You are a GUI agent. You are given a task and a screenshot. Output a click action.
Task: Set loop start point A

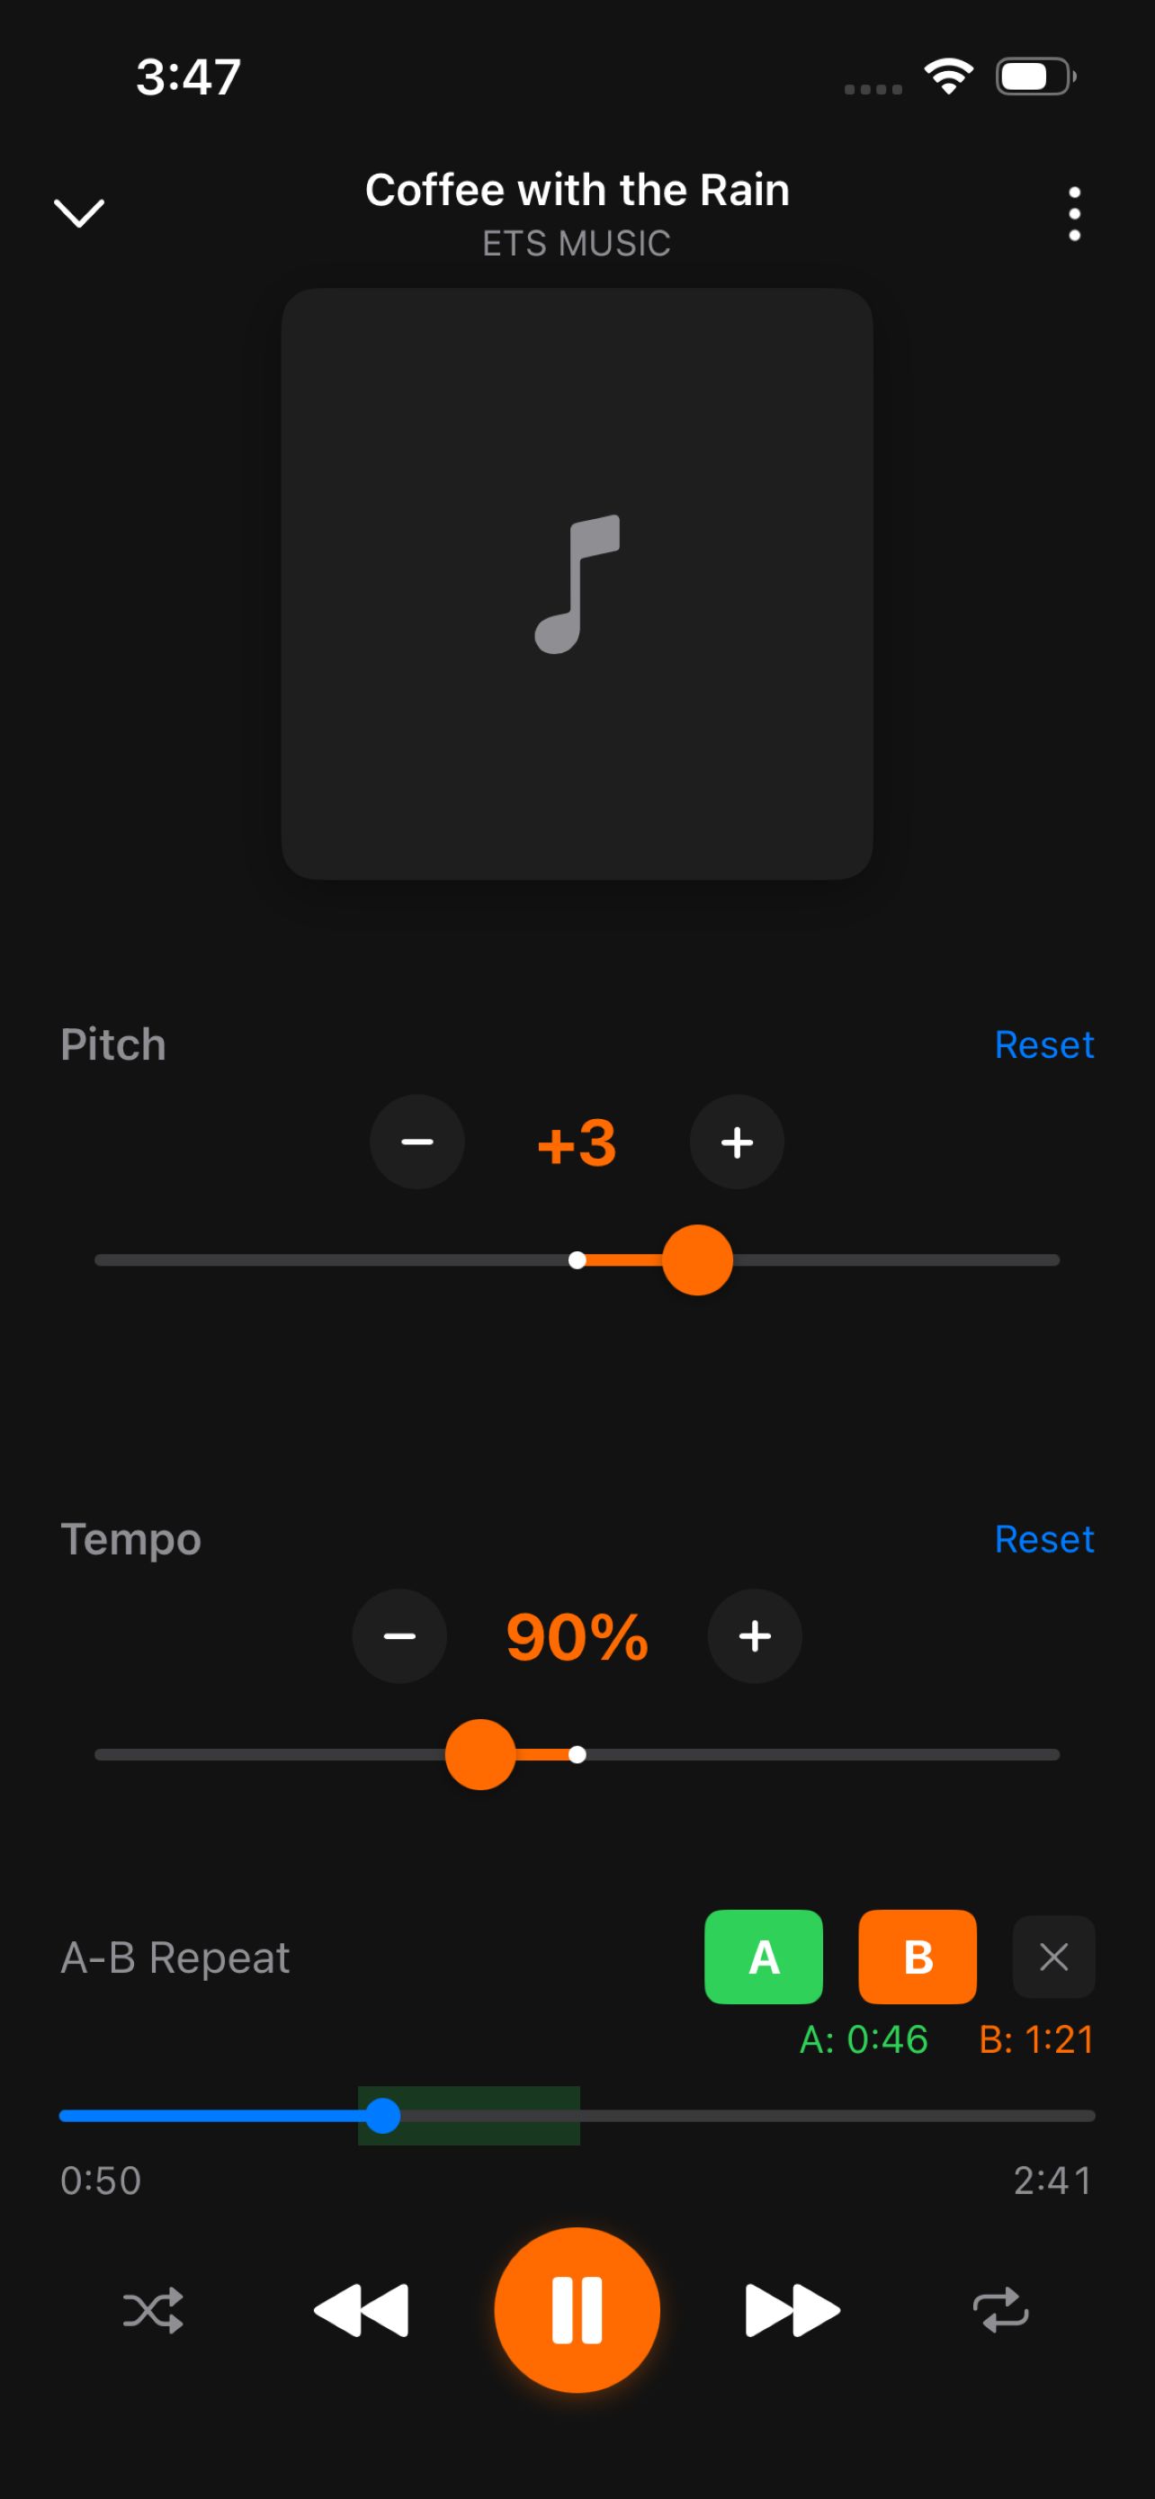point(763,1957)
